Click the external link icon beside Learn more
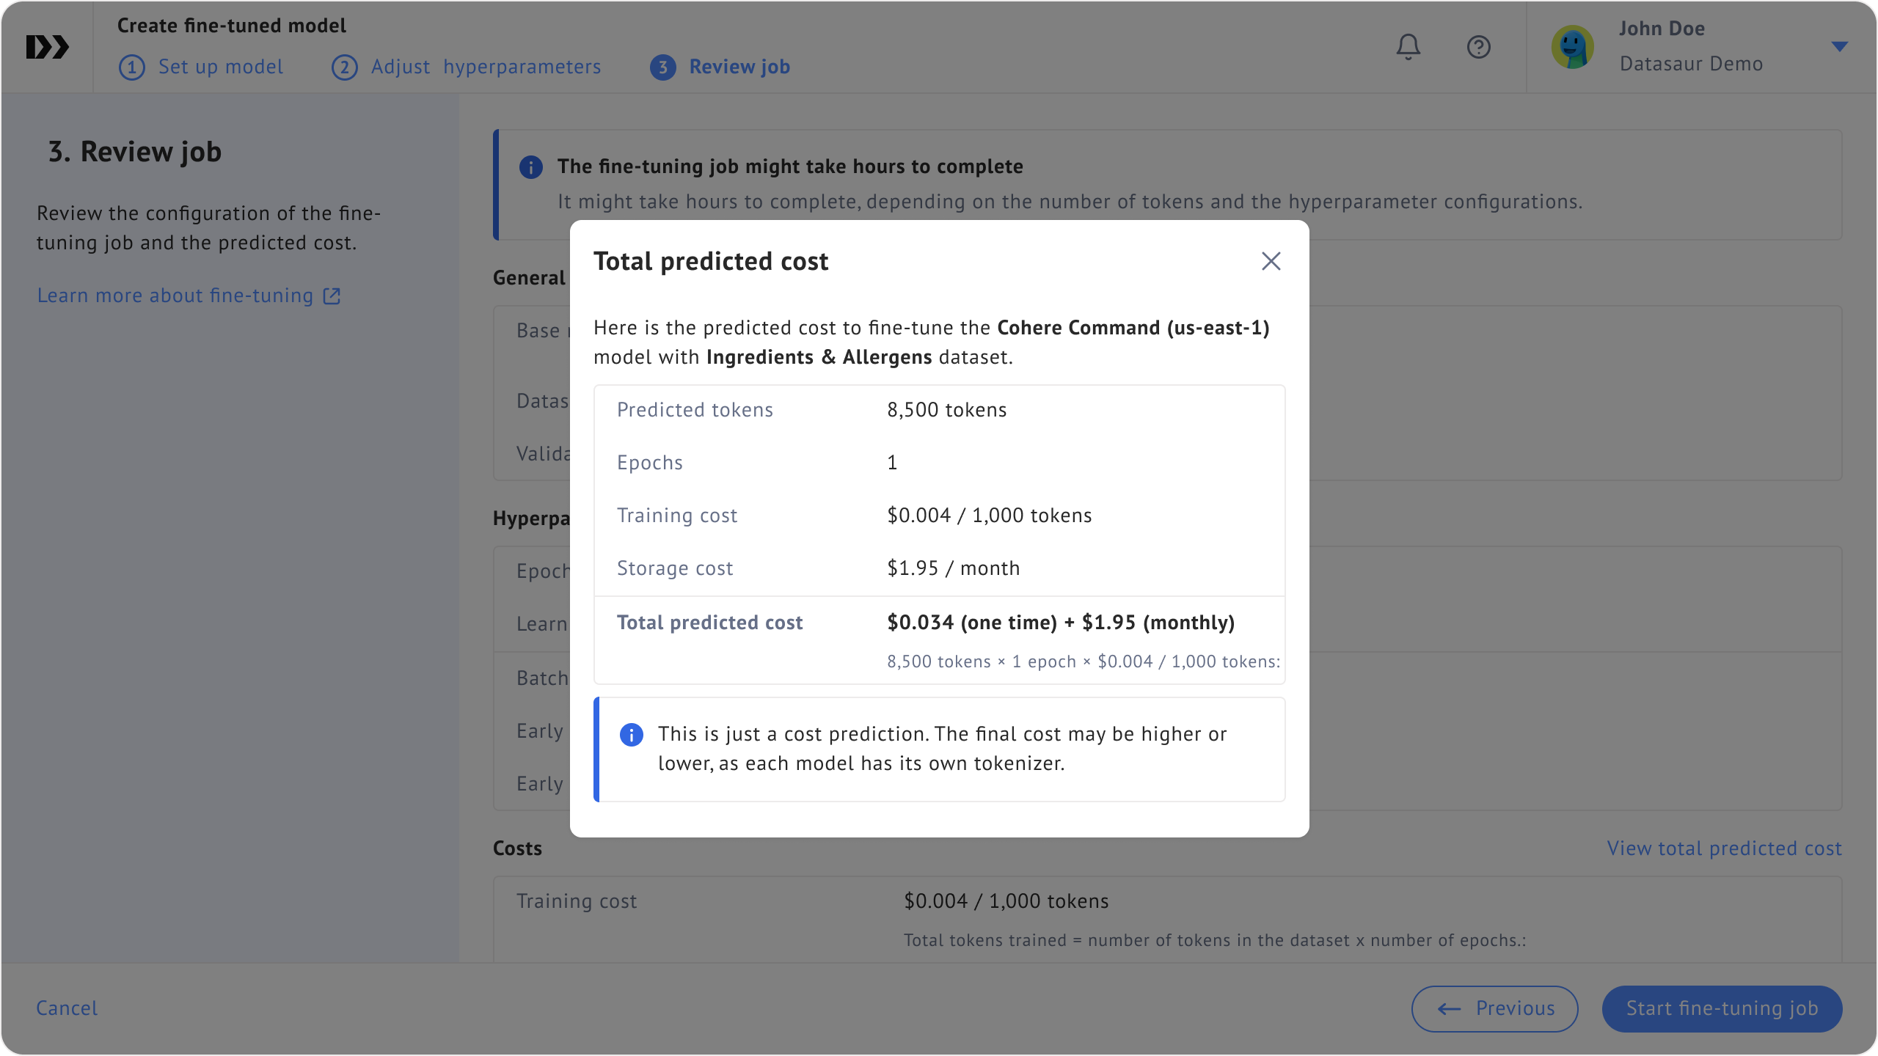 pos(332,296)
